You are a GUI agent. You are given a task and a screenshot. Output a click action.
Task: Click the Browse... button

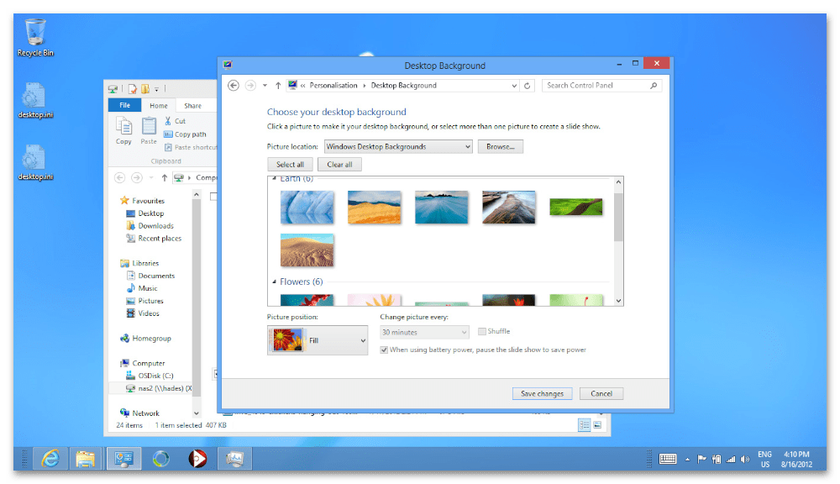[500, 147]
